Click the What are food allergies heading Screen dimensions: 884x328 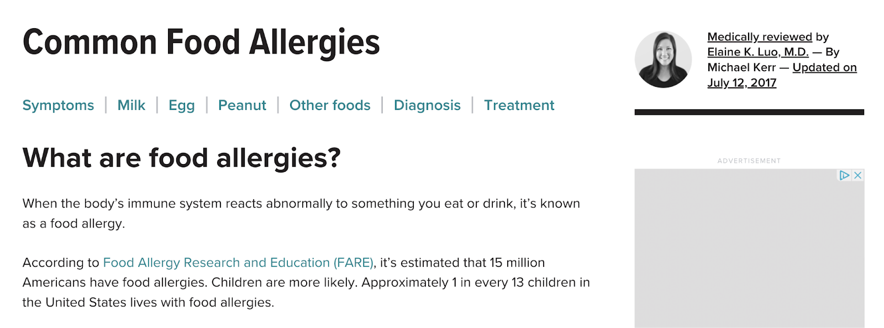click(181, 159)
